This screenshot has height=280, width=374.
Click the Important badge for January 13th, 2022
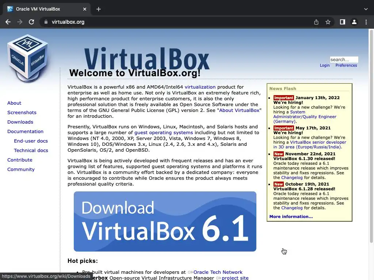coord(283,98)
